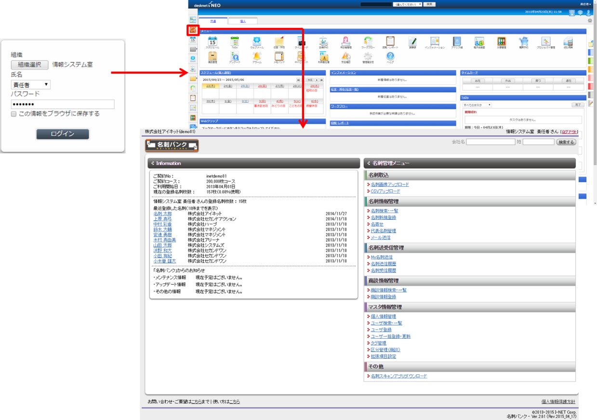
Task: Open the 名刺検索・一覧 link
Action: click(x=384, y=211)
